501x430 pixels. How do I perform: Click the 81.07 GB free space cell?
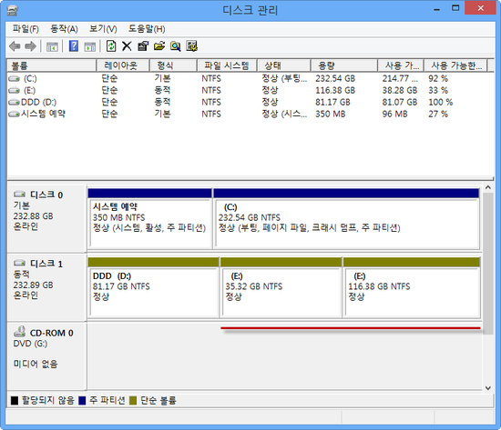[x=400, y=103]
